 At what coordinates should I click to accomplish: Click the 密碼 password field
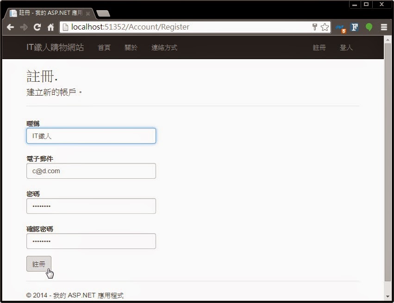[91, 206]
